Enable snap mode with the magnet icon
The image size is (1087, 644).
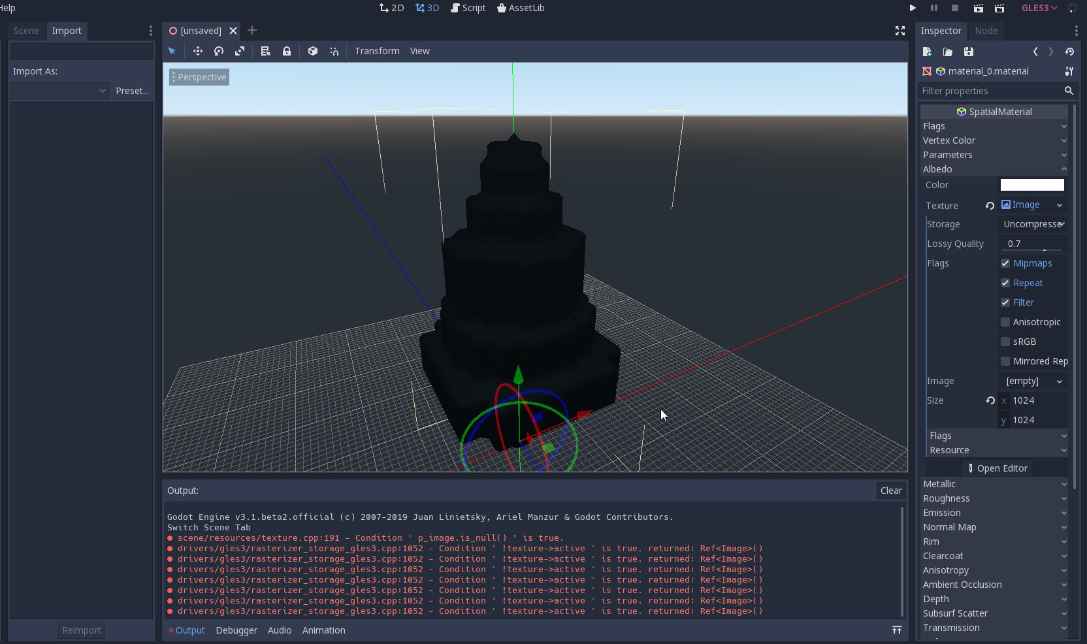click(334, 51)
